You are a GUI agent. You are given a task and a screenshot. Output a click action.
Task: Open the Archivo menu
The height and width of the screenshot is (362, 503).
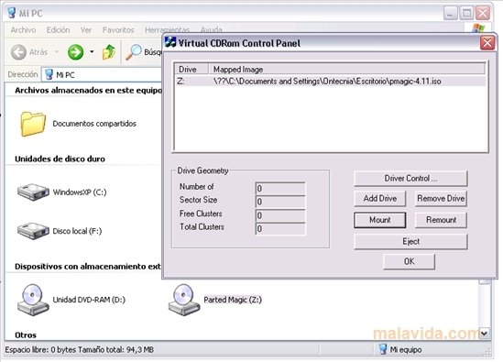click(x=23, y=30)
